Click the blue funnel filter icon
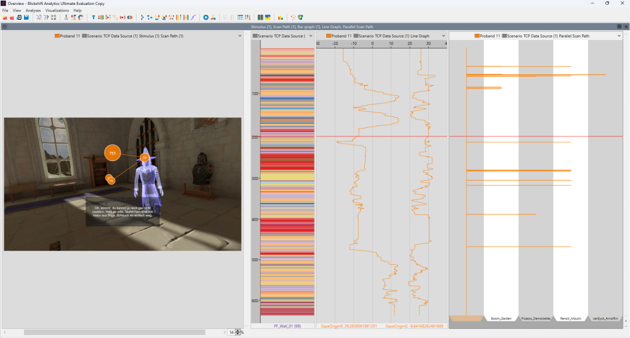 point(94,17)
